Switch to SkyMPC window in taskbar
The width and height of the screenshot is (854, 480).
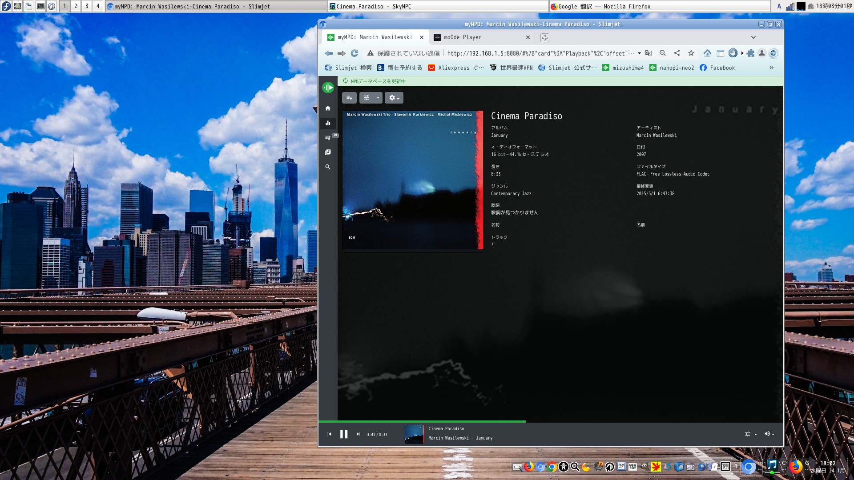374,6
